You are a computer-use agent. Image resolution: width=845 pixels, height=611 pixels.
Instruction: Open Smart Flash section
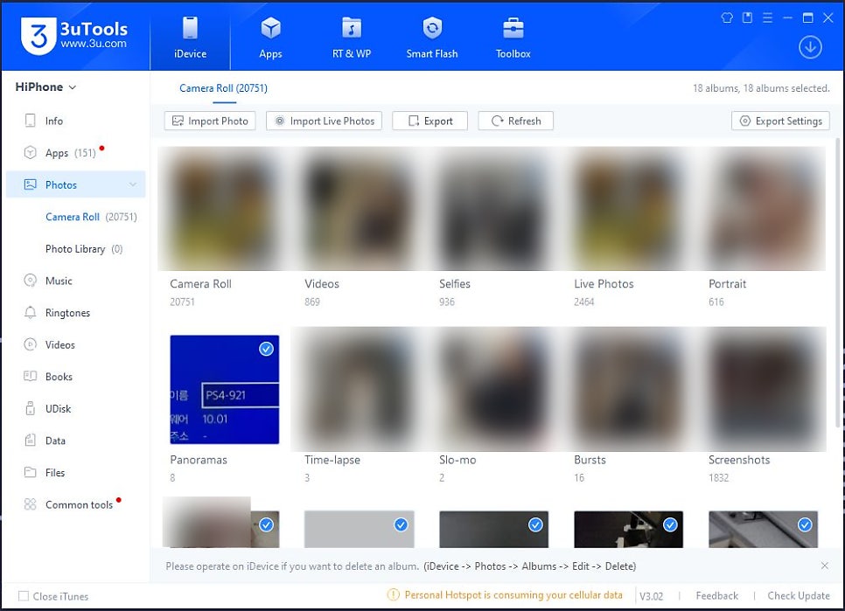coord(432,37)
